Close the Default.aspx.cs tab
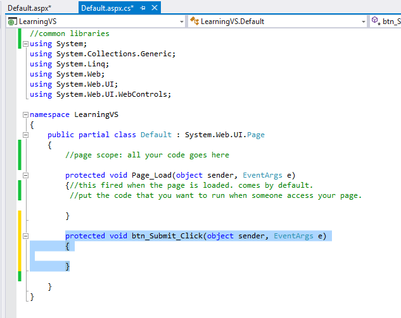This screenshot has width=401, height=318. pyautogui.click(x=154, y=8)
